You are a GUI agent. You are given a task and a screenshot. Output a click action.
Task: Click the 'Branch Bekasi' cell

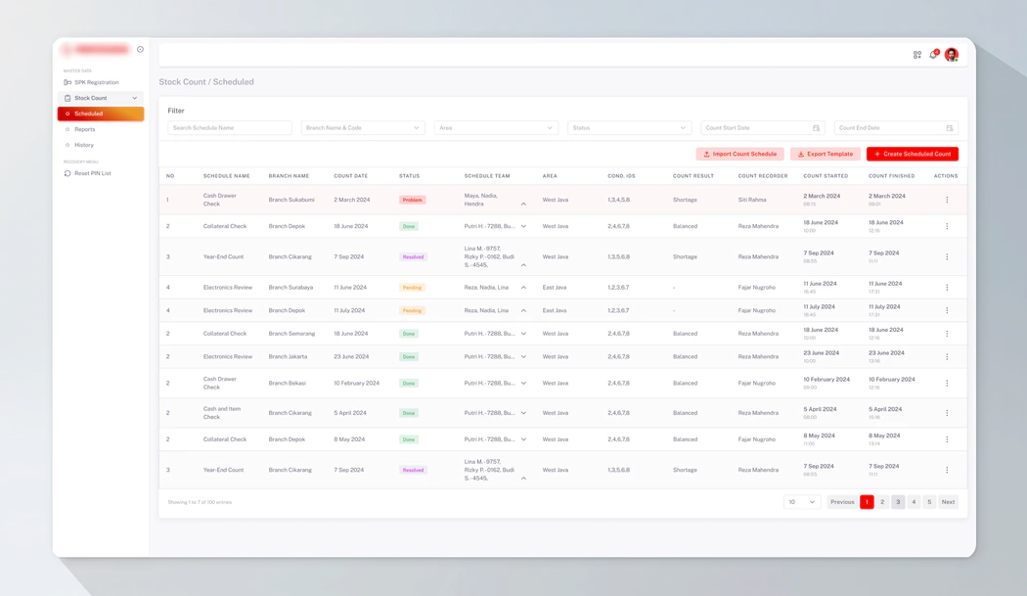coord(287,383)
